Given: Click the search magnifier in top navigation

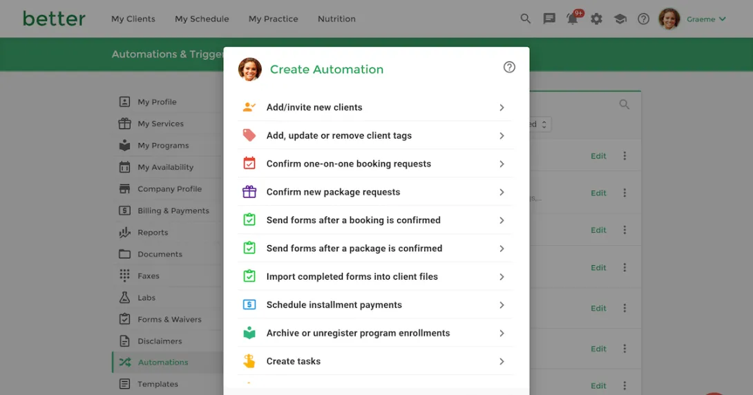Looking at the screenshot, I should (x=526, y=19).
